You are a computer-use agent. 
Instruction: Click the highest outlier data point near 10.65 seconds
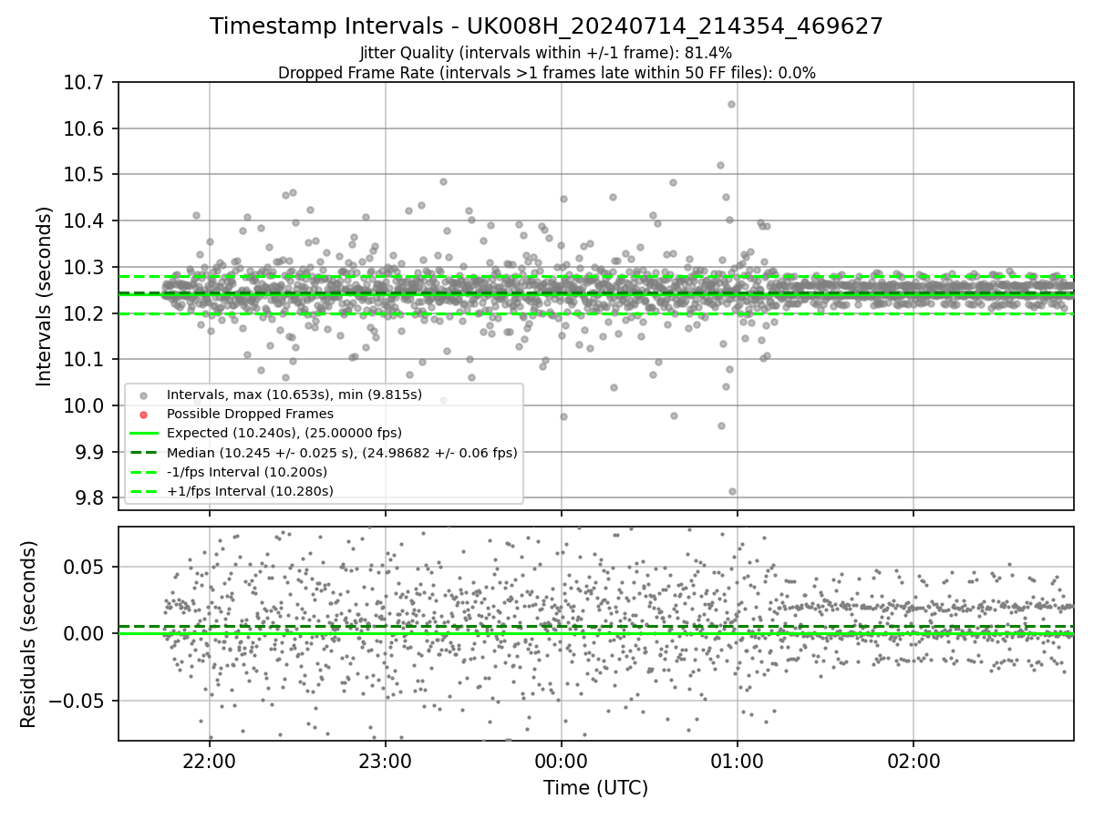(731, 104)
